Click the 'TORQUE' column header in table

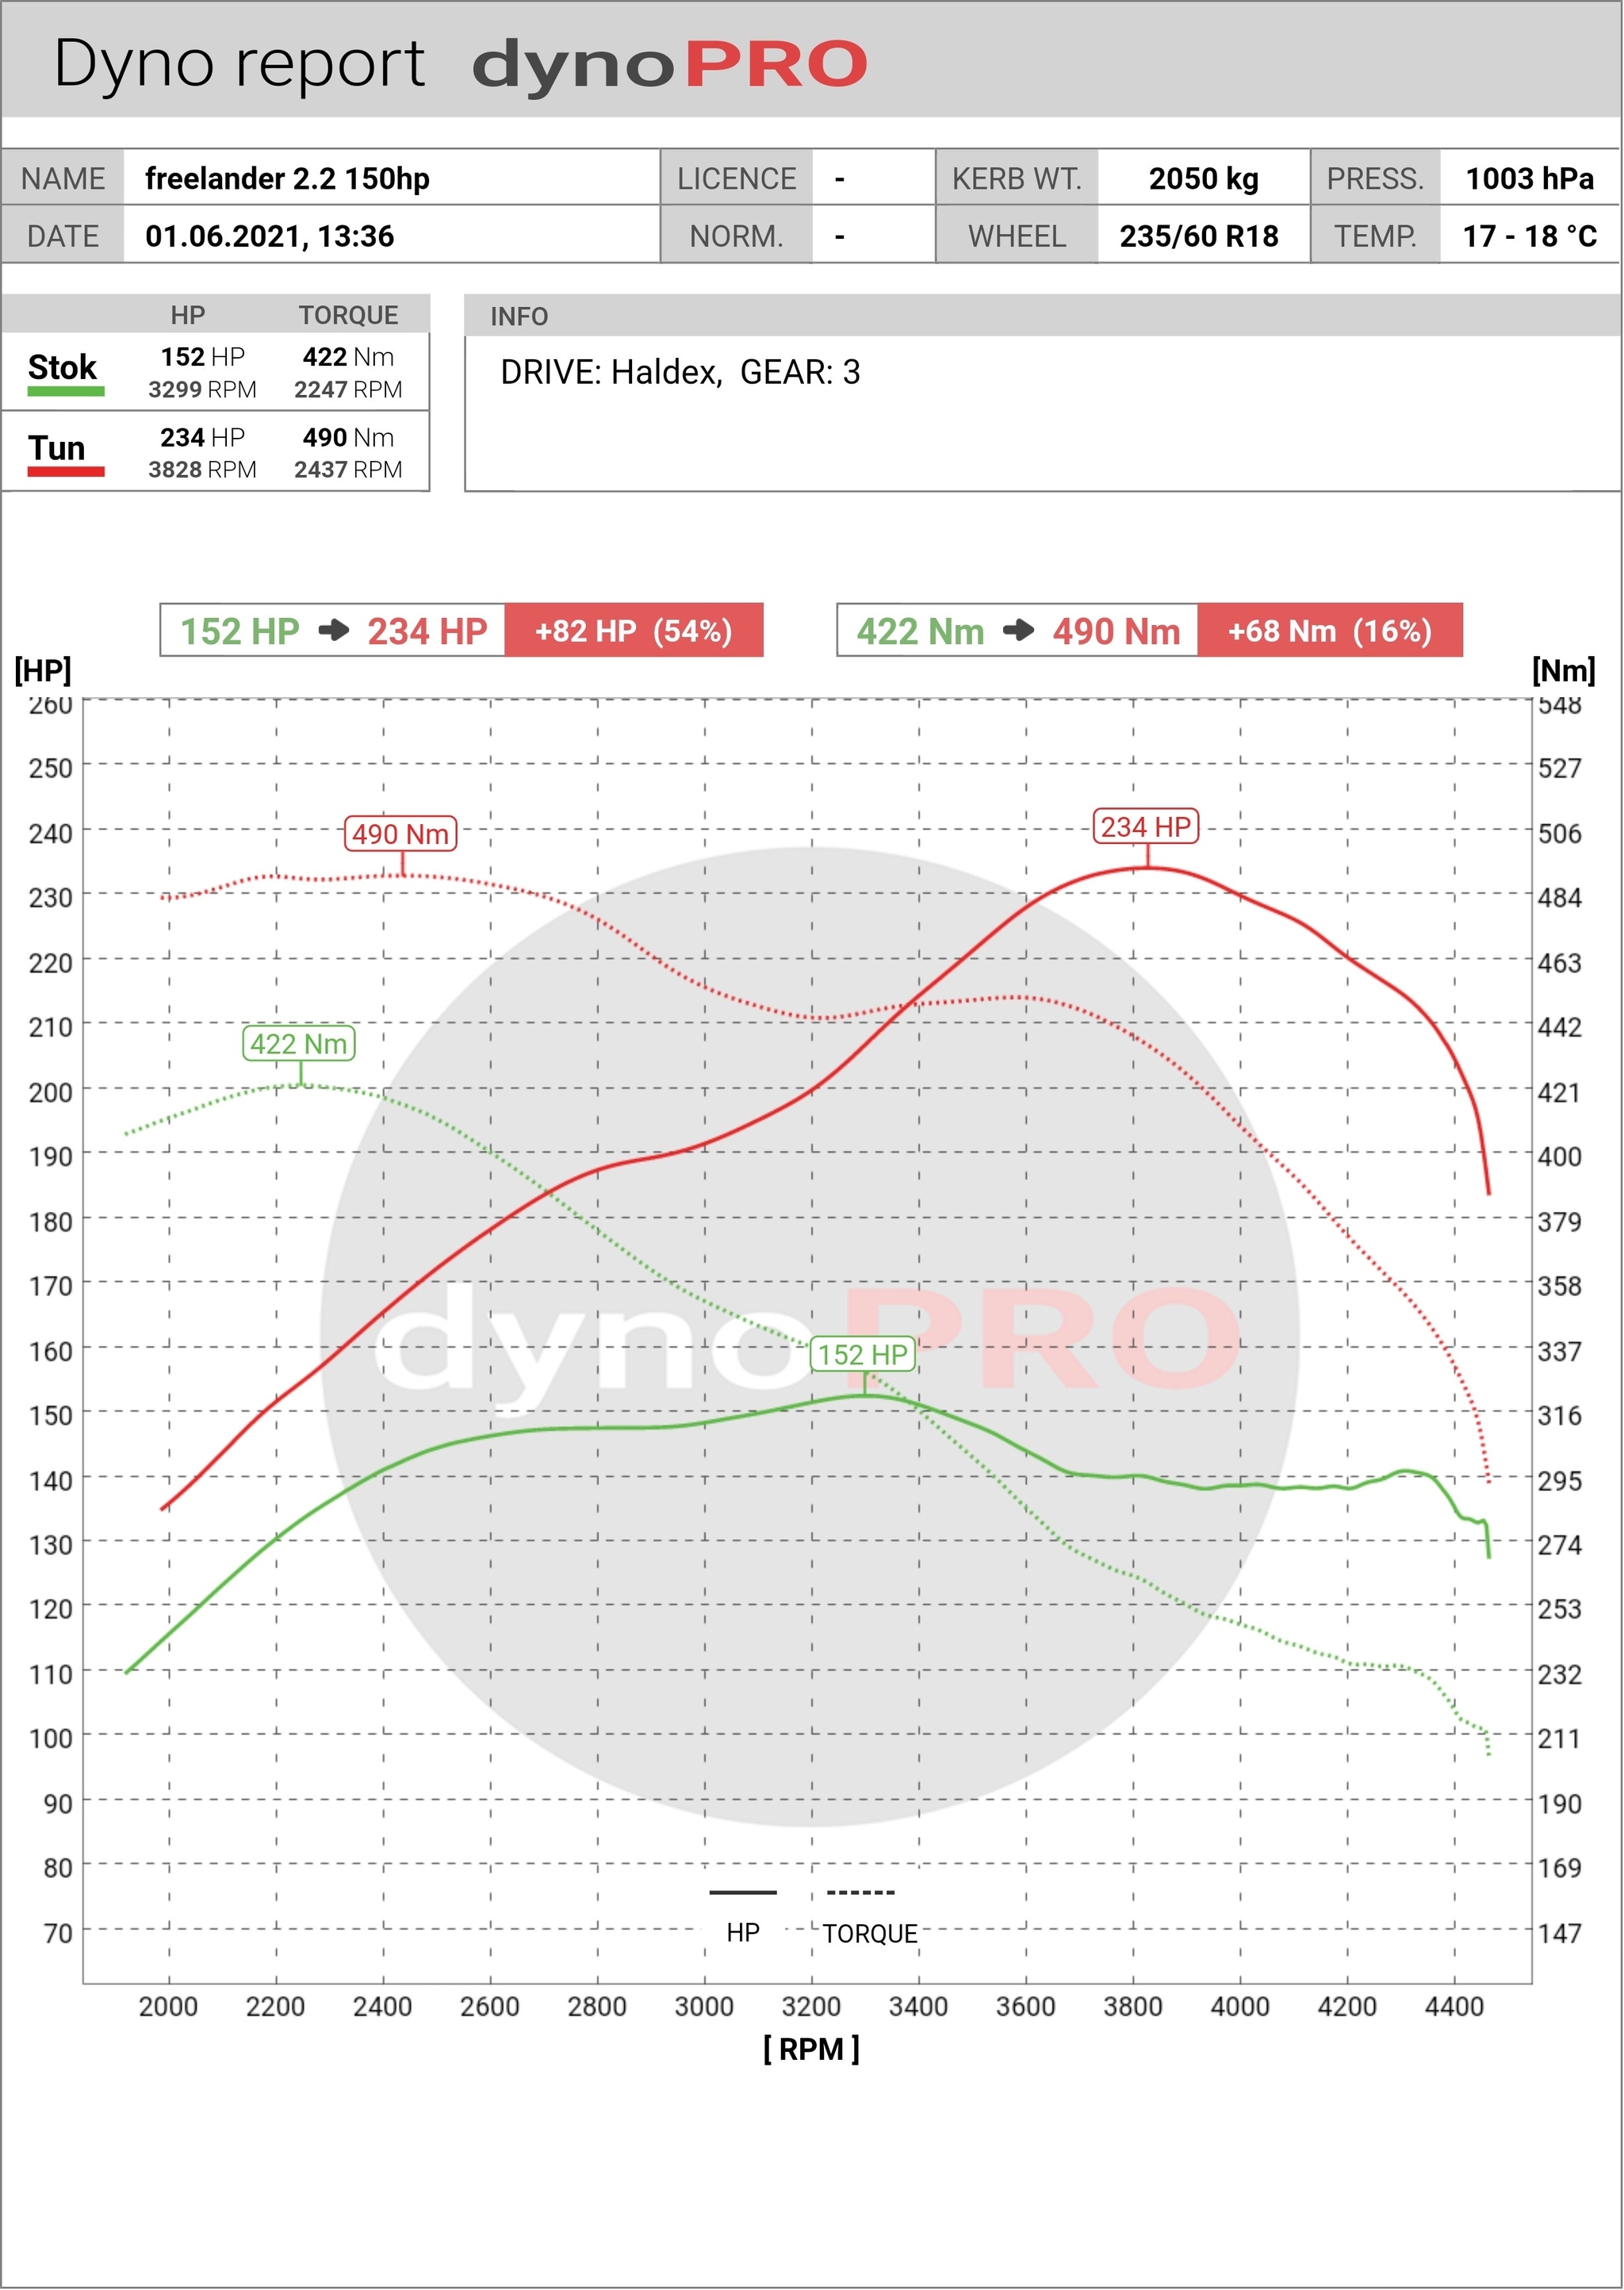[x=348, y=316]
